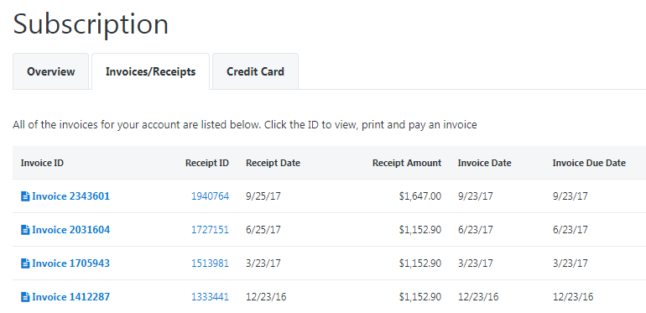The width and height of the screenshot is (646, 313).
Task: Open Invoice 1412287 link
Action: point(70,296)
